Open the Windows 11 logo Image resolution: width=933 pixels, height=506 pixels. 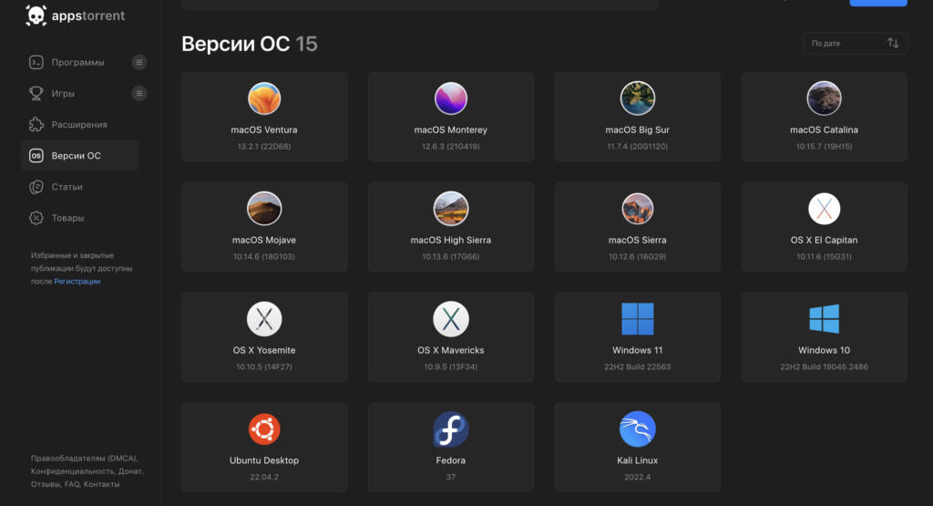click(x=637, y=318)
